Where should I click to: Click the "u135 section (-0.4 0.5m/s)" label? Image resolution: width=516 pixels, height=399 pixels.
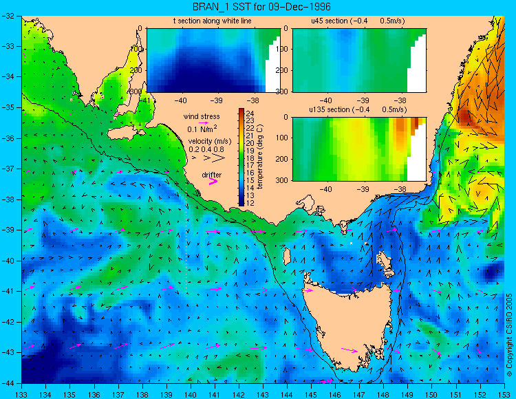358,109
